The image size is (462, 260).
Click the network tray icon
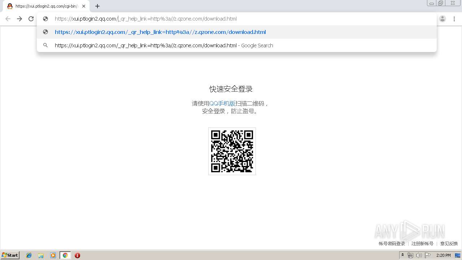pyautogui.click(x=410, y=255)
